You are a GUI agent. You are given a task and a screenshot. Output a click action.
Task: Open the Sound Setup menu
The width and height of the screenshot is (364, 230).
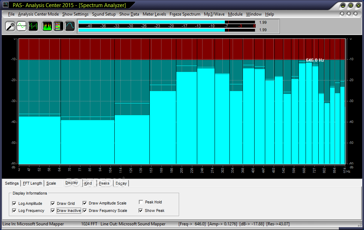(104, 14)
